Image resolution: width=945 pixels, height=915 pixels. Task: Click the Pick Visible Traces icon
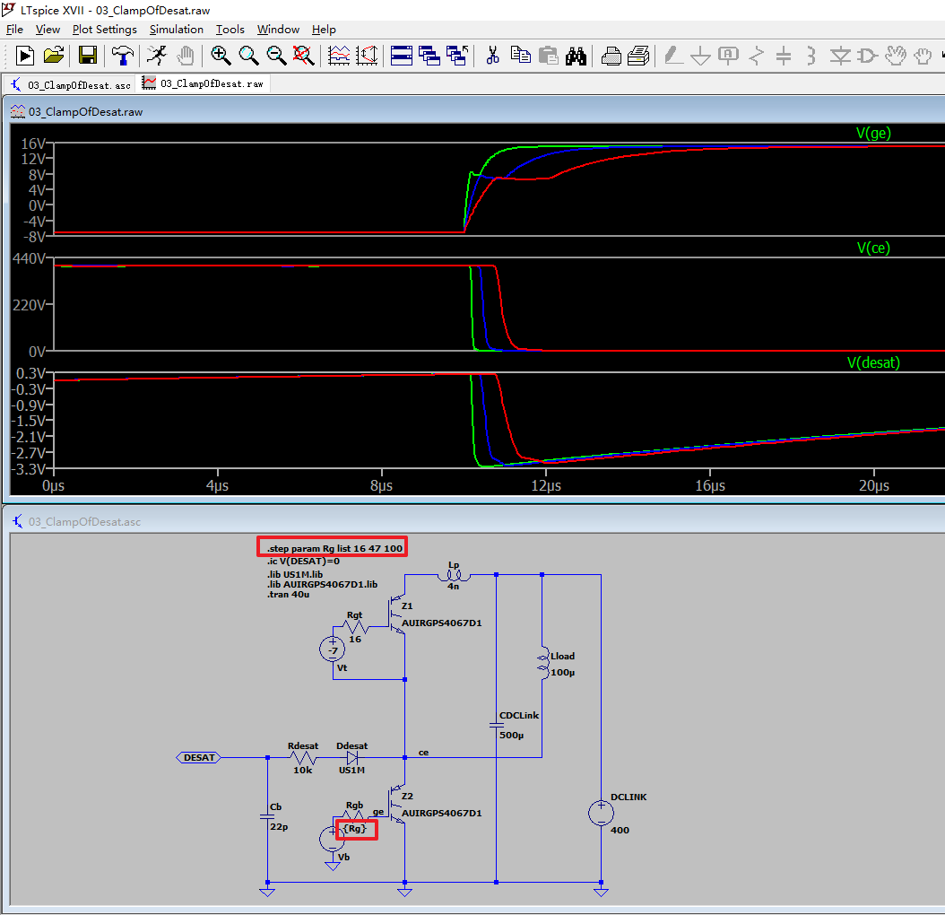pyautogui.click(x=367, y=56)
